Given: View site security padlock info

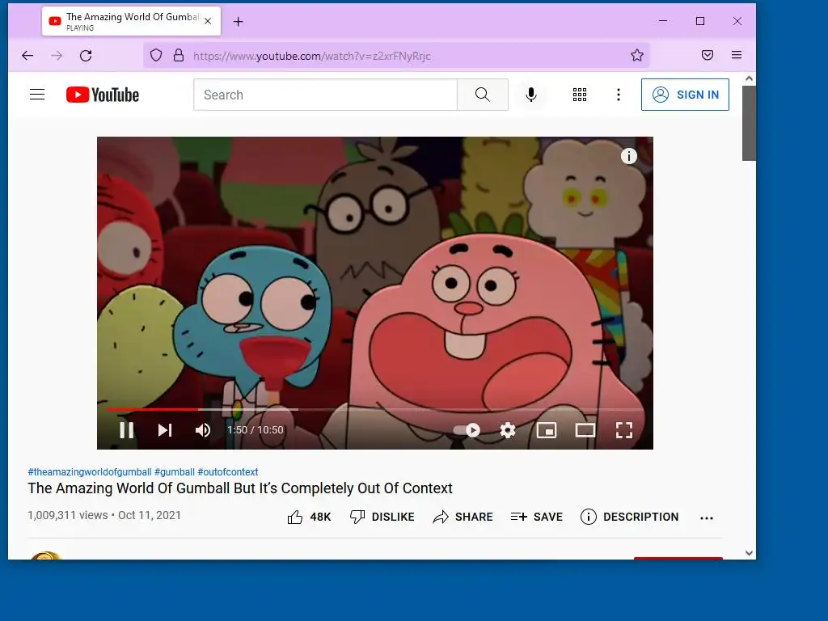Looking at the screenshot, I should pos(179,56).
